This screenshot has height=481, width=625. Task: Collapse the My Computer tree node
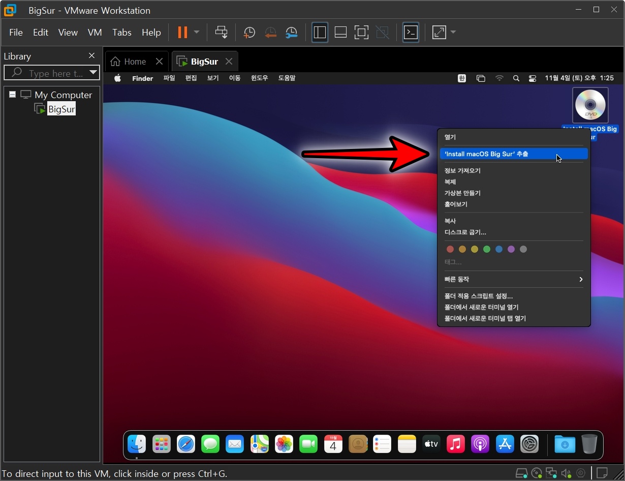pos(13,95)
